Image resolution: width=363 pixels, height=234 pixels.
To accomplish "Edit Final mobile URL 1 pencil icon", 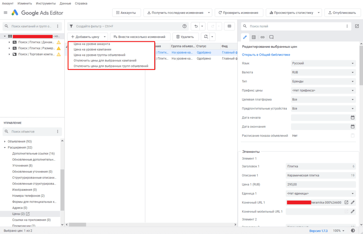I will point(352,211).
